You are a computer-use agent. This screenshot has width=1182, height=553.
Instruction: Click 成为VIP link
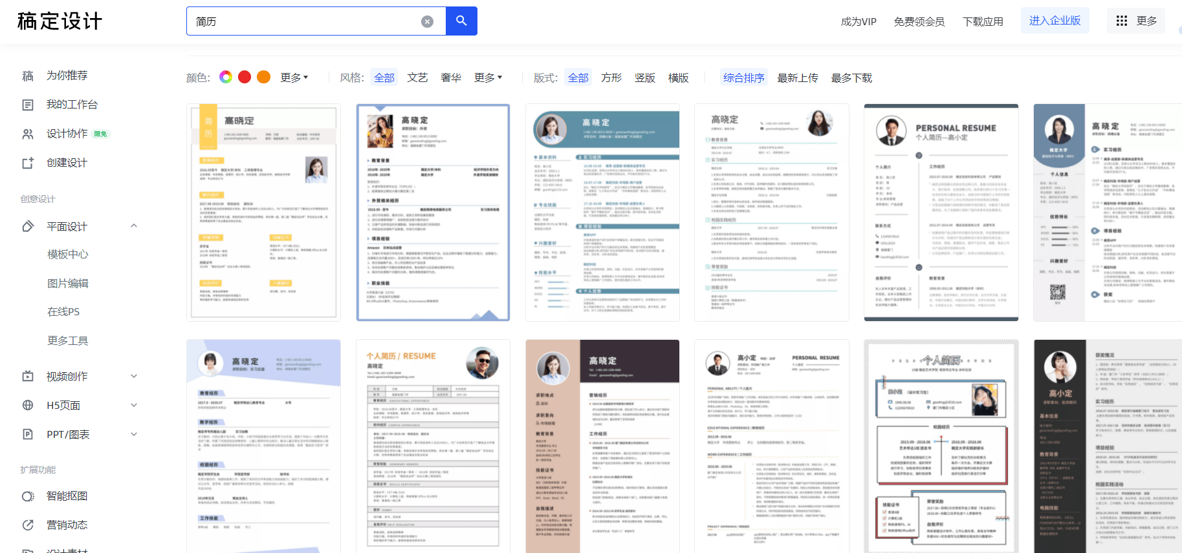(x=859, y=21)
